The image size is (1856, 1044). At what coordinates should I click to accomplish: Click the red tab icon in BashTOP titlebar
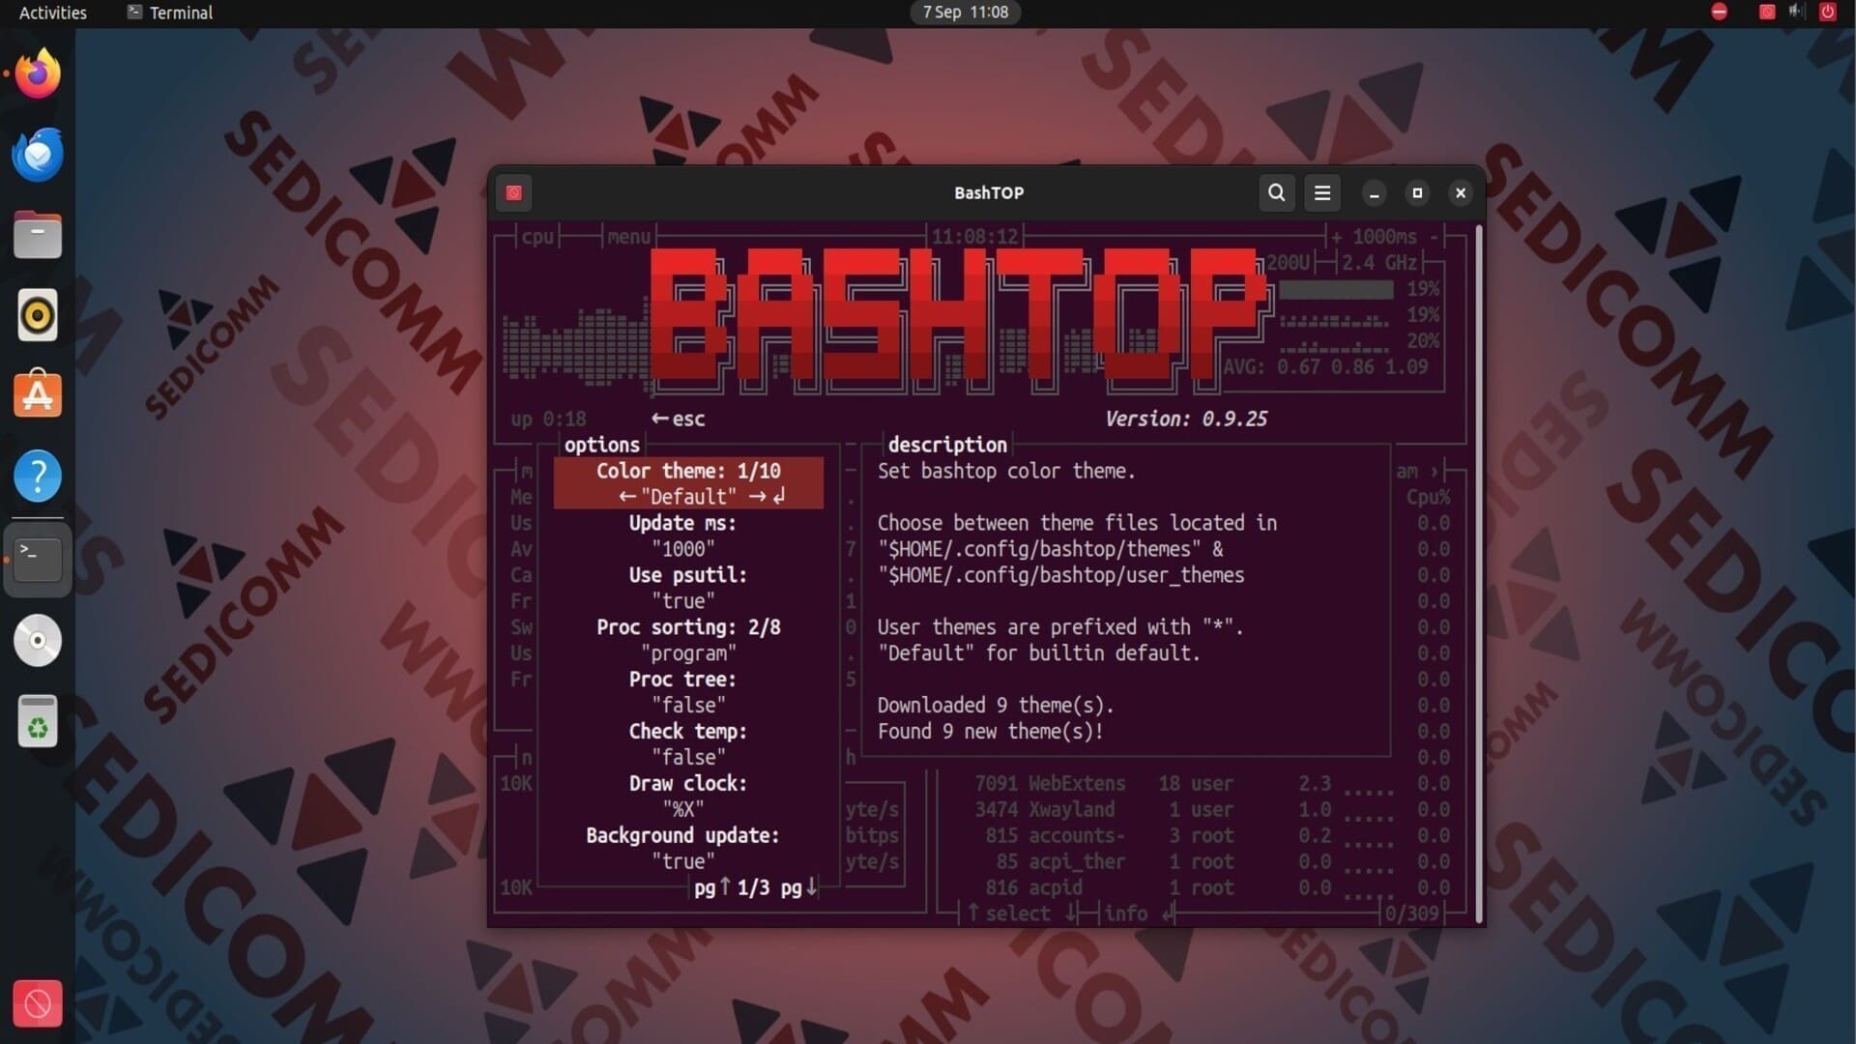pyautogui.click(x=513, y=192)
